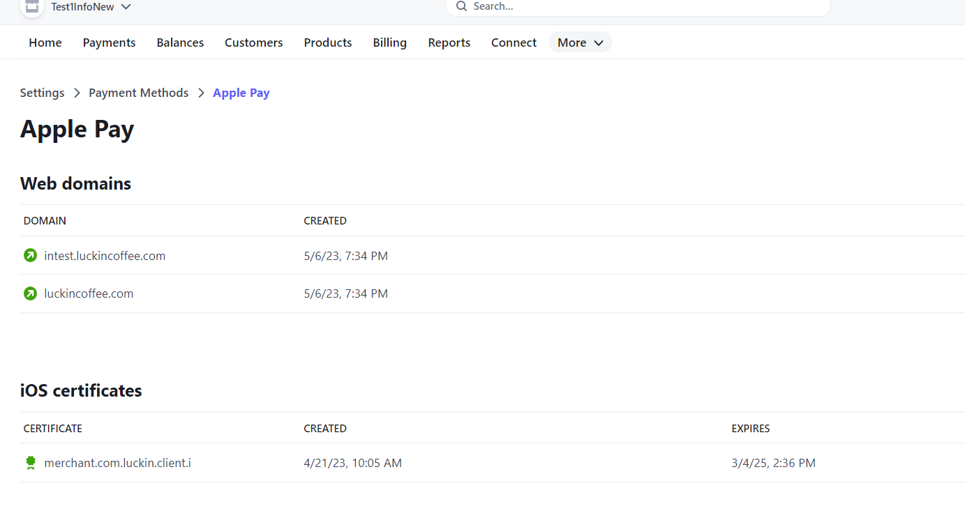Click inside the Search input field
The height and width of the screenshot is (511, 965).
point(628,7)
